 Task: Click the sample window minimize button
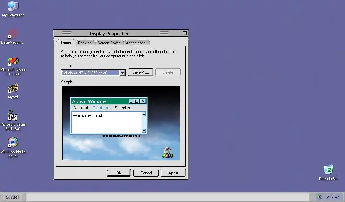tap(131, 101)
